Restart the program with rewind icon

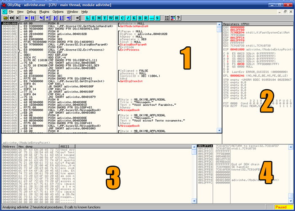click(11, 18)
